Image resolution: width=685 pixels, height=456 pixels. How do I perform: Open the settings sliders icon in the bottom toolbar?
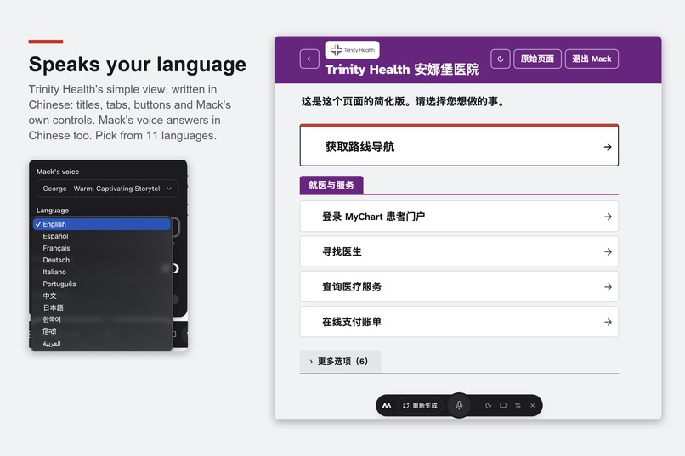coord(518,405)
